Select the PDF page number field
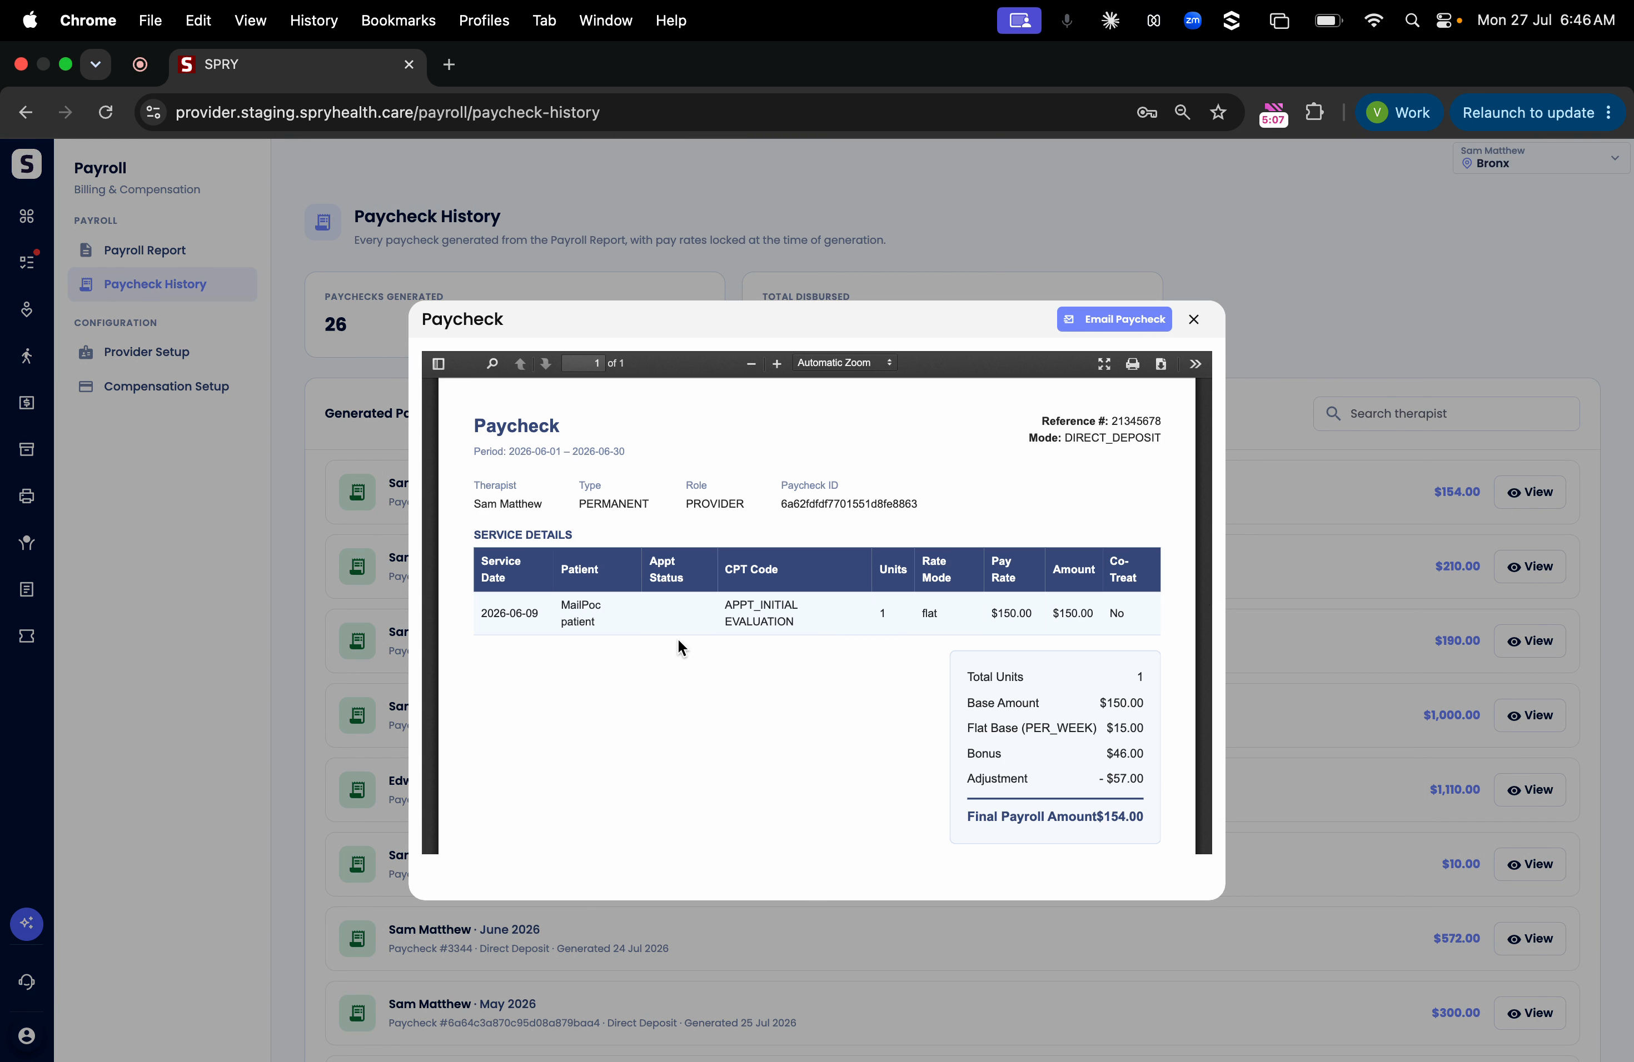The image size is (1634, 1062). pos(583,363)
